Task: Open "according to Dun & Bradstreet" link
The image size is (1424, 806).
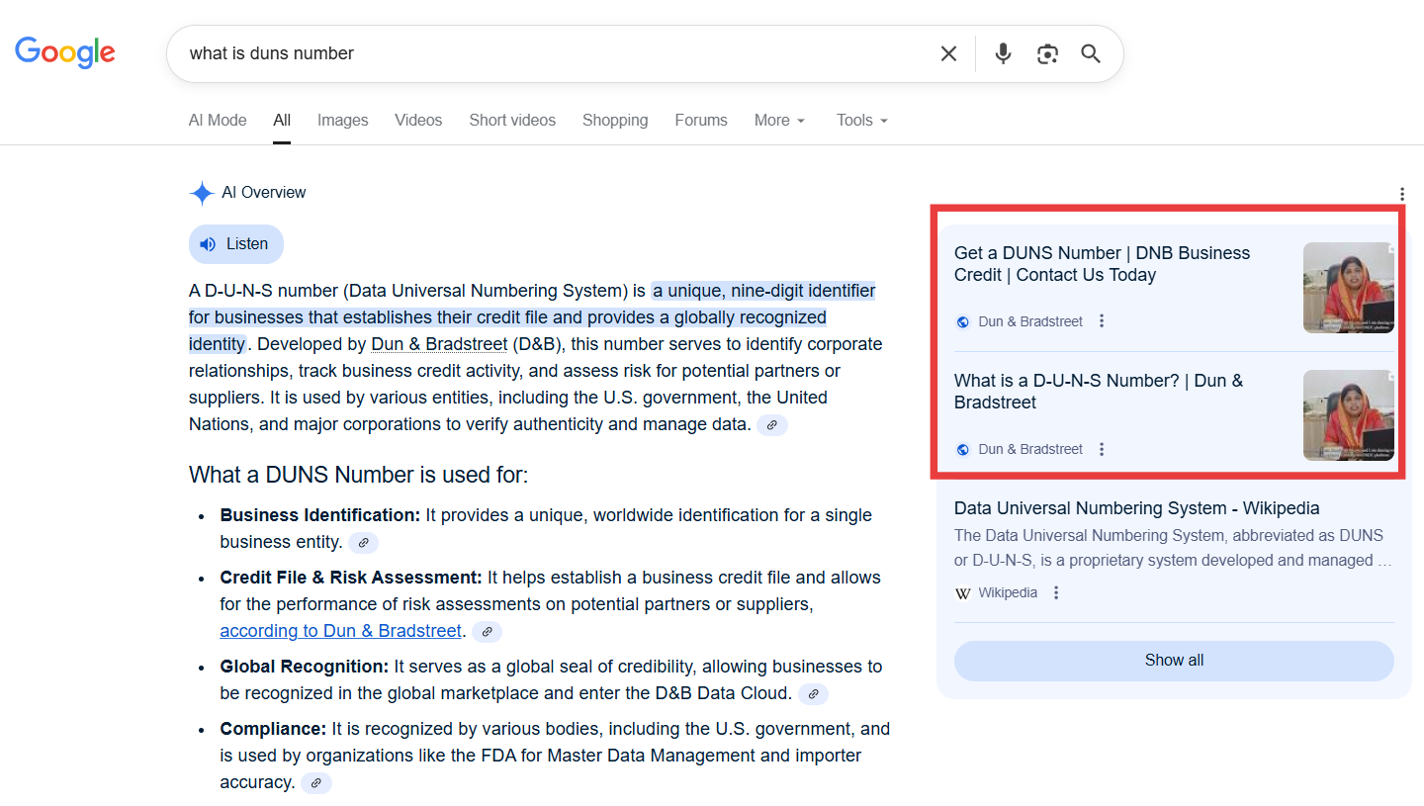Action: (340, 631)
